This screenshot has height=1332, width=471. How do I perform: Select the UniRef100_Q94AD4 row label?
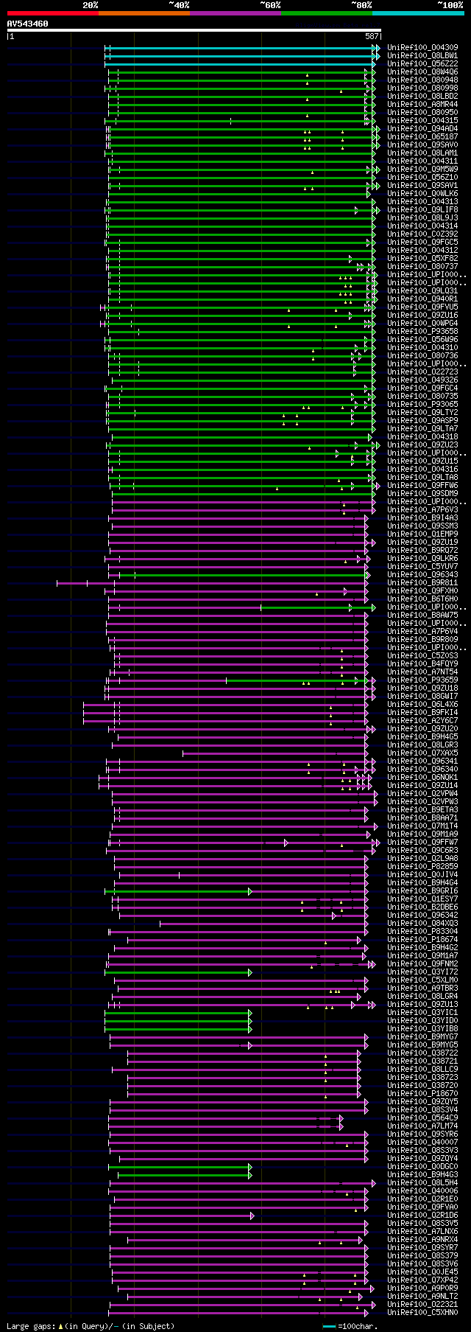(422, 129)
